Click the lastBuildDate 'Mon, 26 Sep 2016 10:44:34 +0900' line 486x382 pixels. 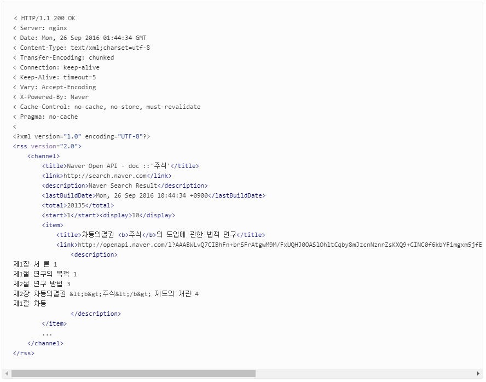click(154, 196)
